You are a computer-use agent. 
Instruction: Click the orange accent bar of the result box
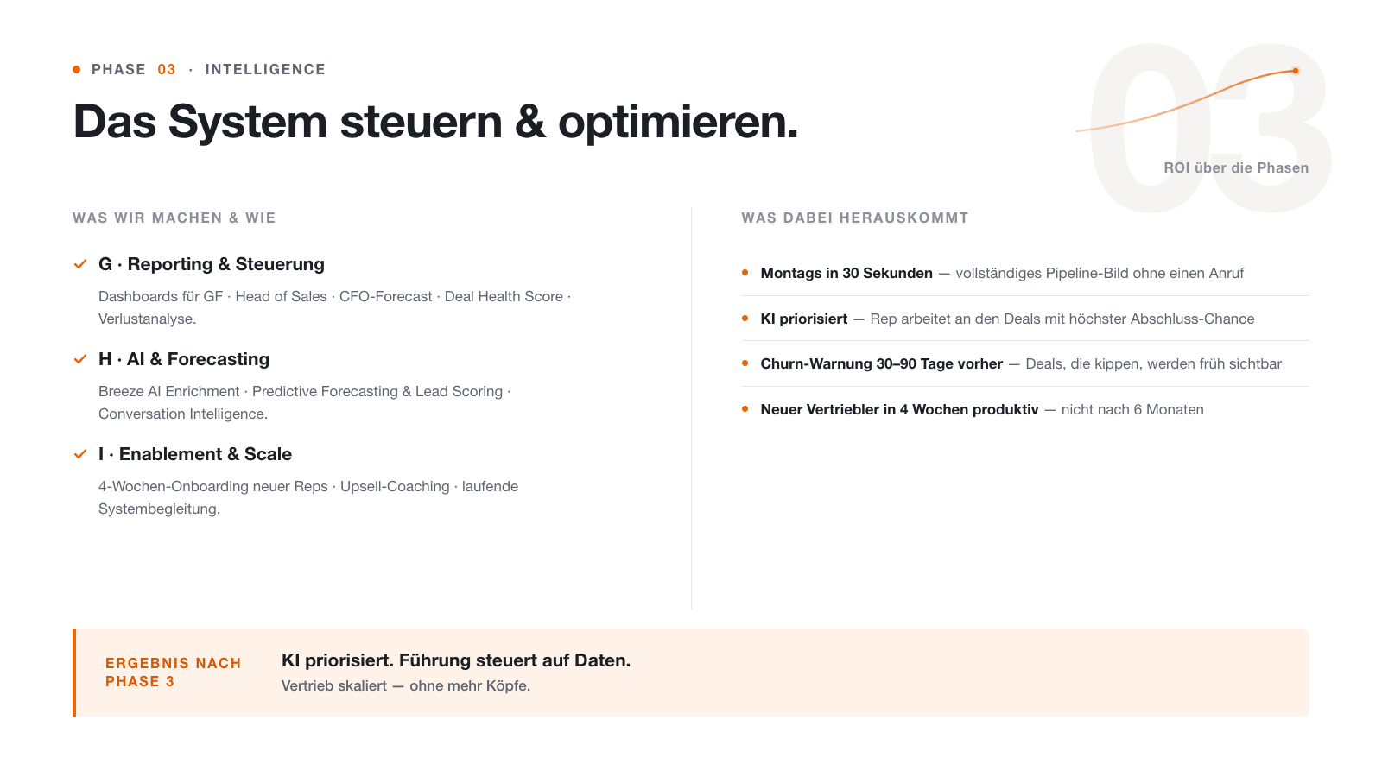point(74,673)
